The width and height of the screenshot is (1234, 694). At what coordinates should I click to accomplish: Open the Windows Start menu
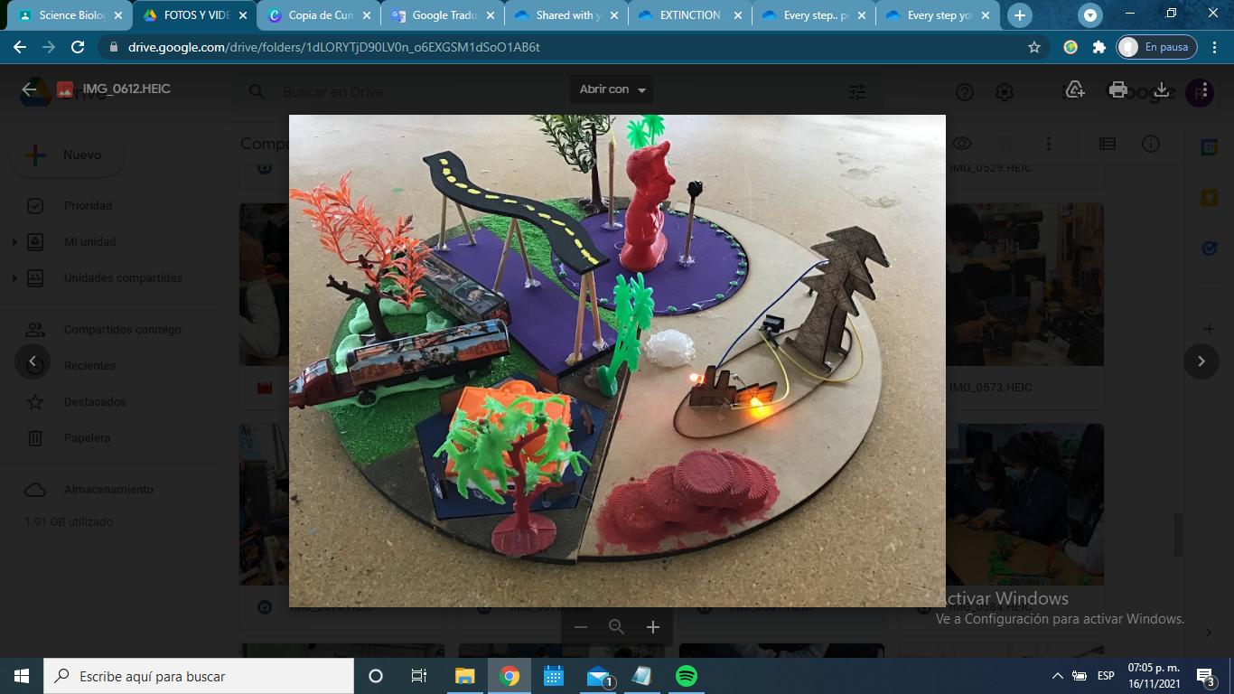pos(22,676)
